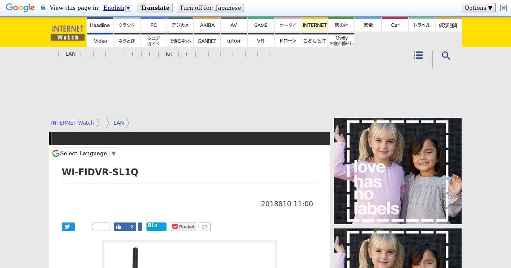Screen dimensions: 511x268
Task: Click LAN in the sub-navigation bar
Action: pos(71,54)
